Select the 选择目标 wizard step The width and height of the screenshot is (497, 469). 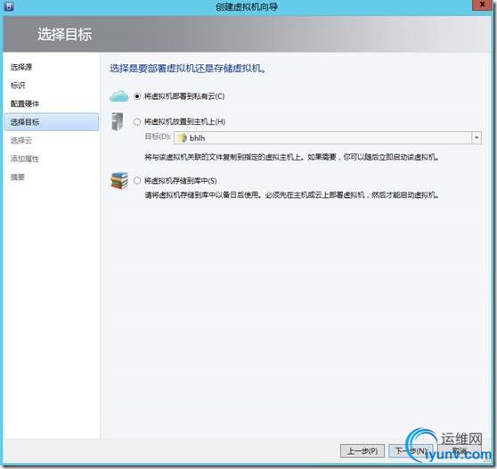point(52,122)
